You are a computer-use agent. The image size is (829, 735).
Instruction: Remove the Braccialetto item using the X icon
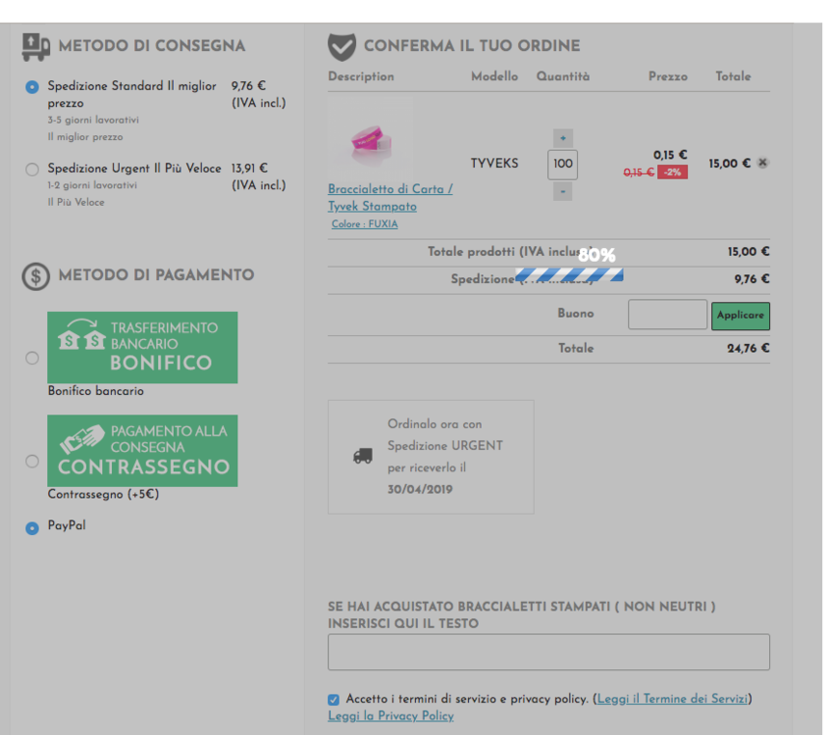[762, 164]
